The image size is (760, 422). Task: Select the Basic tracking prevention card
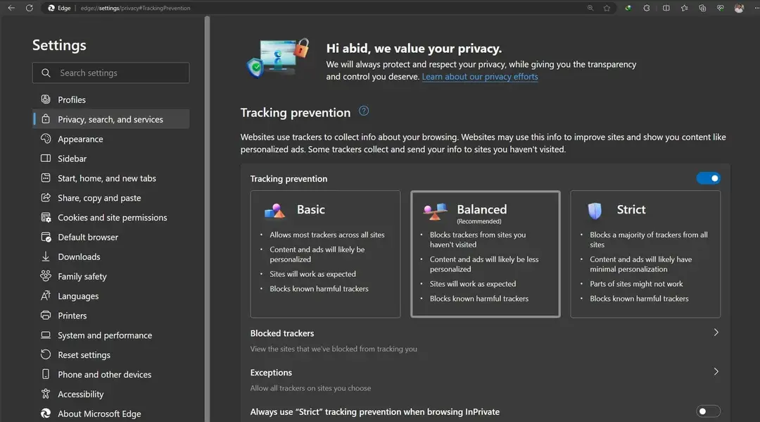point(325,254)
